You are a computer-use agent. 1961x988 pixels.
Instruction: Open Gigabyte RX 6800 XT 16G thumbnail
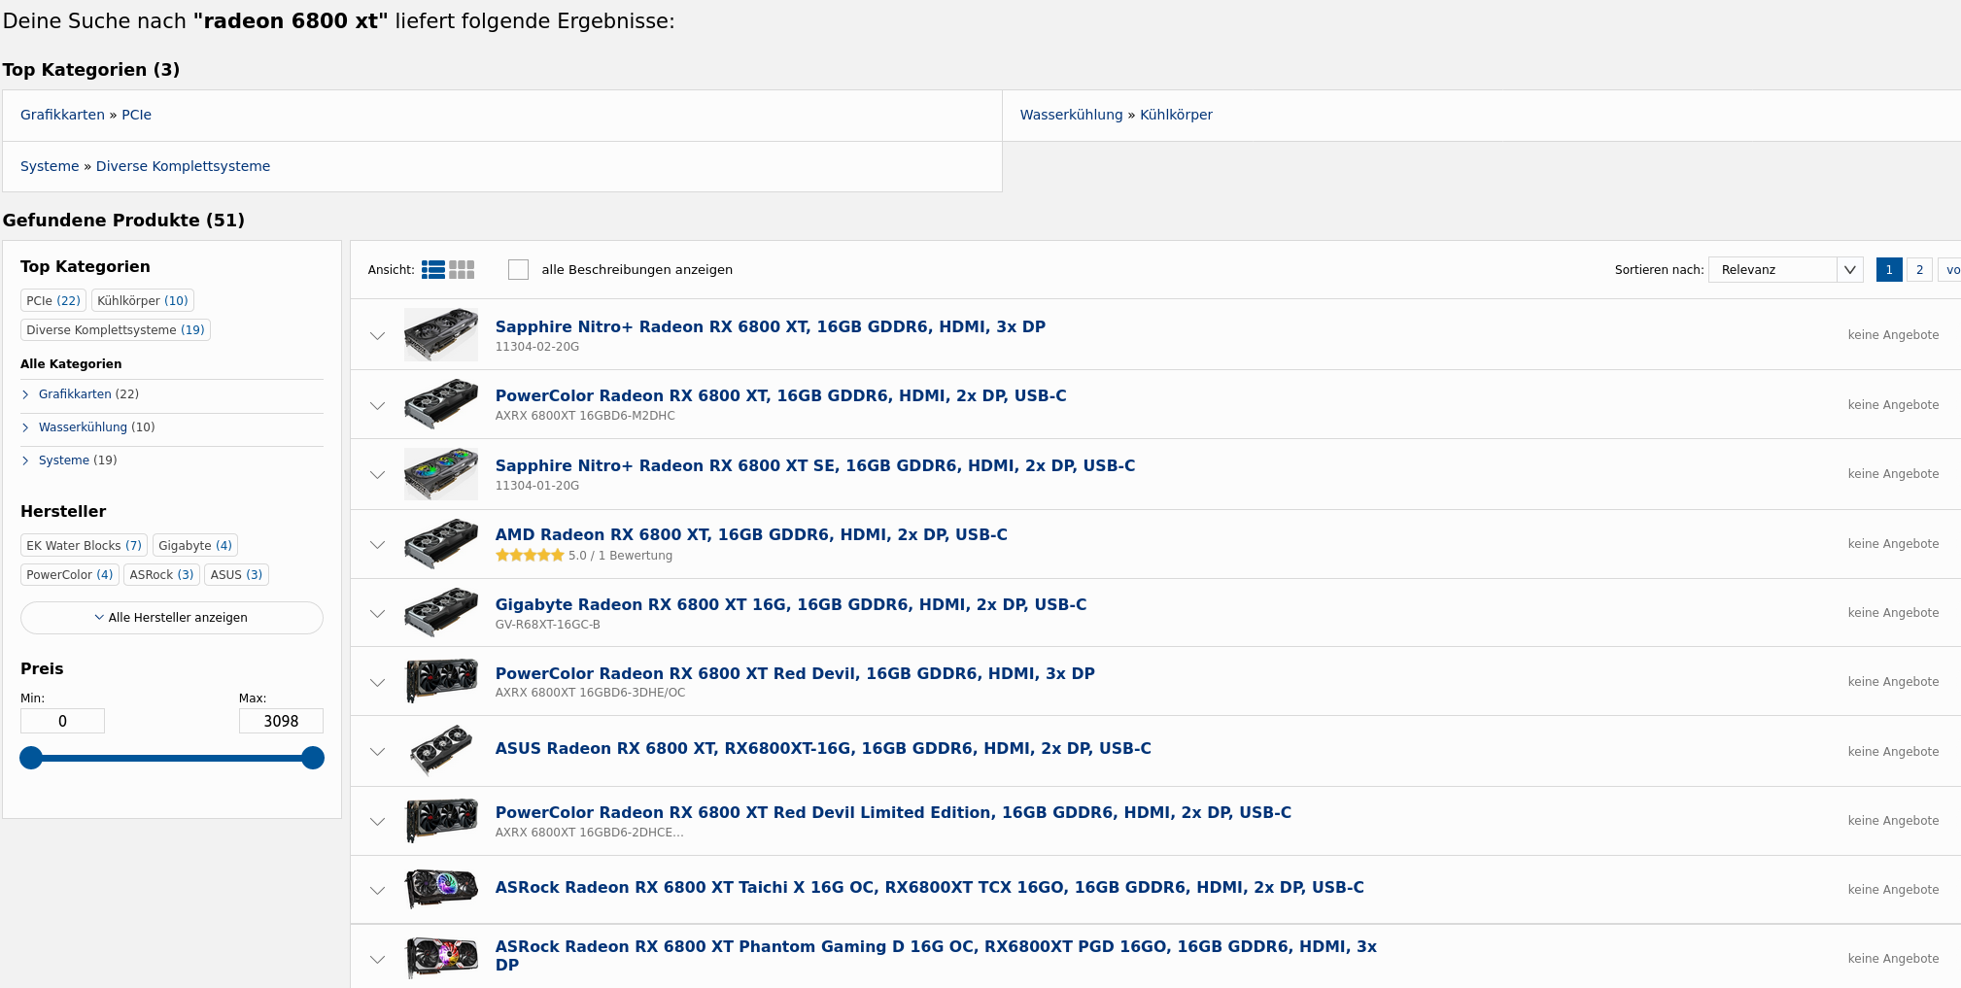tap(441, 613)
